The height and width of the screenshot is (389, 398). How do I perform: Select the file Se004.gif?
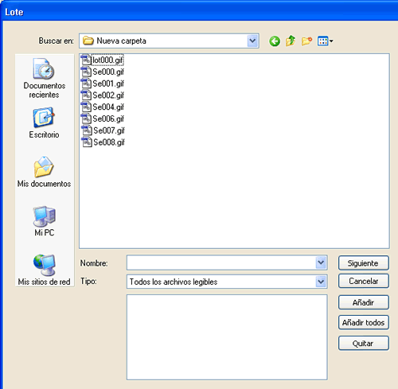coord(103,107)
